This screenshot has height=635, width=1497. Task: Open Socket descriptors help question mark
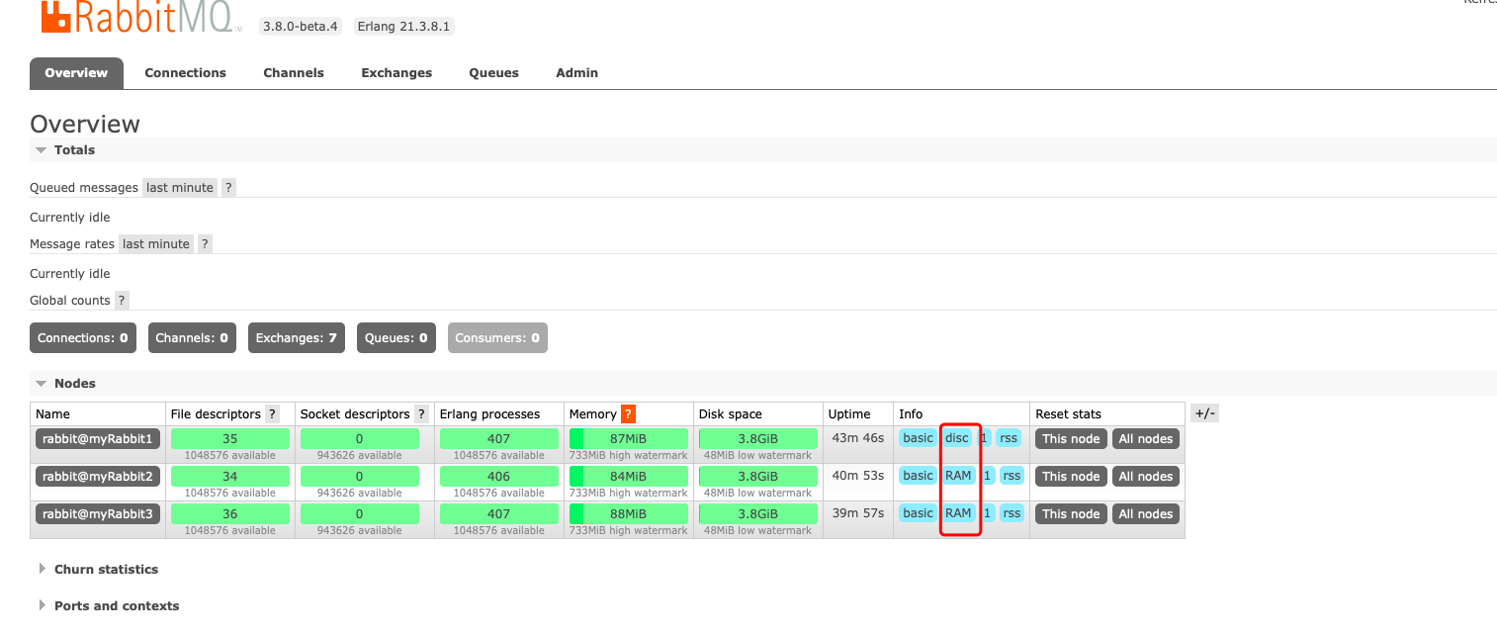(421, 413)
